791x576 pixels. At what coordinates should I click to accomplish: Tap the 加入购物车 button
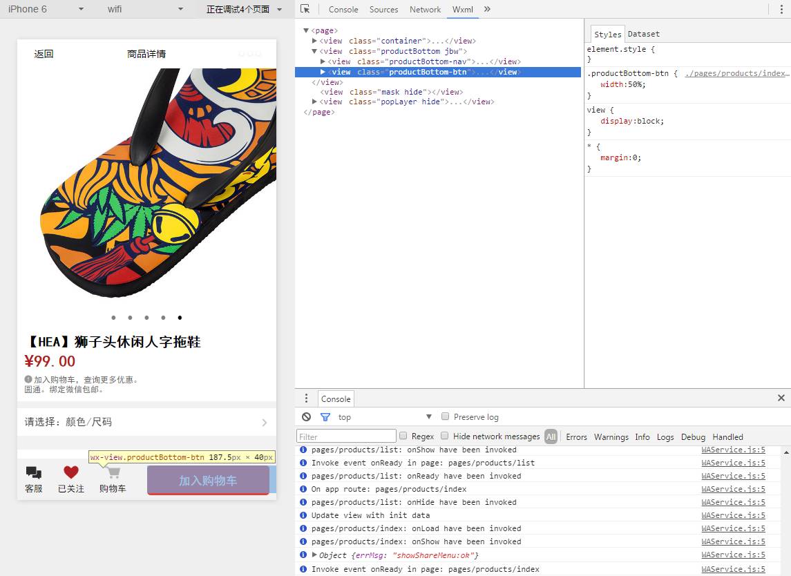click(208, 480)
